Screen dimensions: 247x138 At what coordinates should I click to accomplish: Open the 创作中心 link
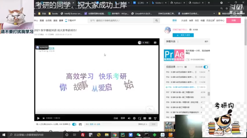pyautogui.click(x=220, y=21)
